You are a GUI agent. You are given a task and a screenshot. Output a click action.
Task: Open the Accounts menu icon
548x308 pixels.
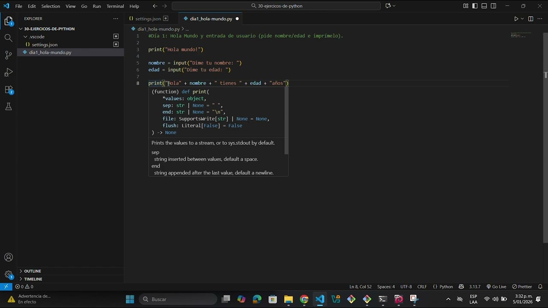(x=9, y=258)
